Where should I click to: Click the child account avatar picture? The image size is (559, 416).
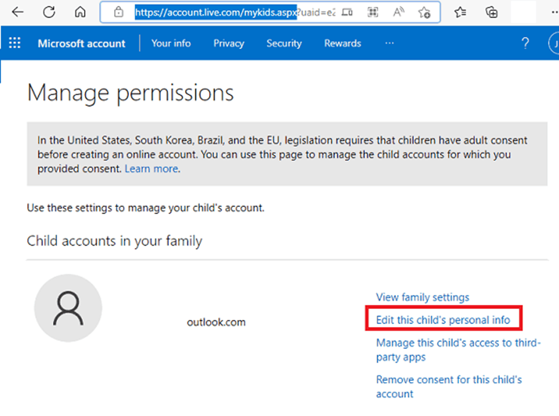click(68, 308)
